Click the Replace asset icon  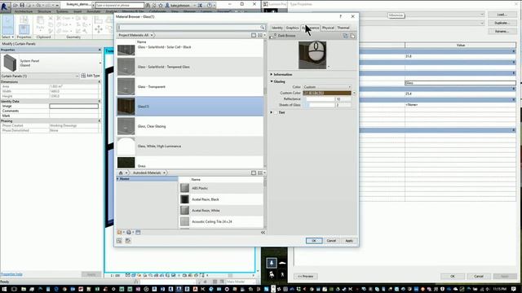pos(346,36)
